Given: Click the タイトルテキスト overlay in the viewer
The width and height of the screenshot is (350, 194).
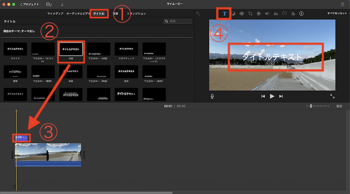Looking at the screenshot, I should 272,57.
